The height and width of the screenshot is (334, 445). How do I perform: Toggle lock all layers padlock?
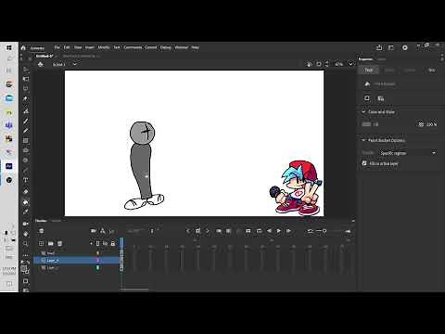(113, 244)
